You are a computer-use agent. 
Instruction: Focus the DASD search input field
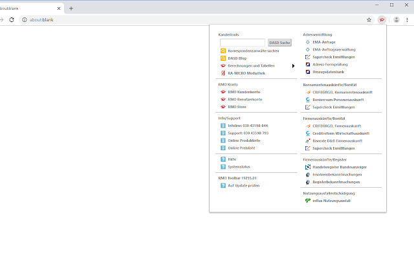[x=243, y=43]
